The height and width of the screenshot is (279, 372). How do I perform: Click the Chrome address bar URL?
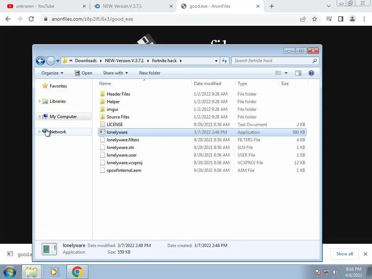[92, 19]
